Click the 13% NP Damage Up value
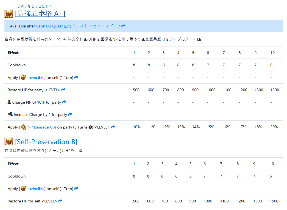This screenshot has height=210, width=287. (x=181, y=127)
